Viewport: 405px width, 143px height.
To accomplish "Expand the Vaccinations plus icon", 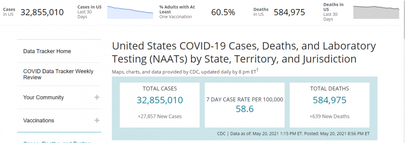I will (97, 121).
